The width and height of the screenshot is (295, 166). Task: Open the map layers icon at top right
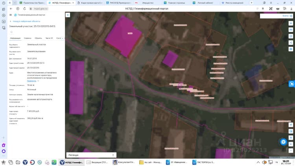[291, 23]
